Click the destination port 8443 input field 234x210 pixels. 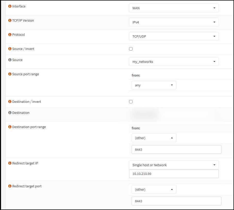coord(176,149)
